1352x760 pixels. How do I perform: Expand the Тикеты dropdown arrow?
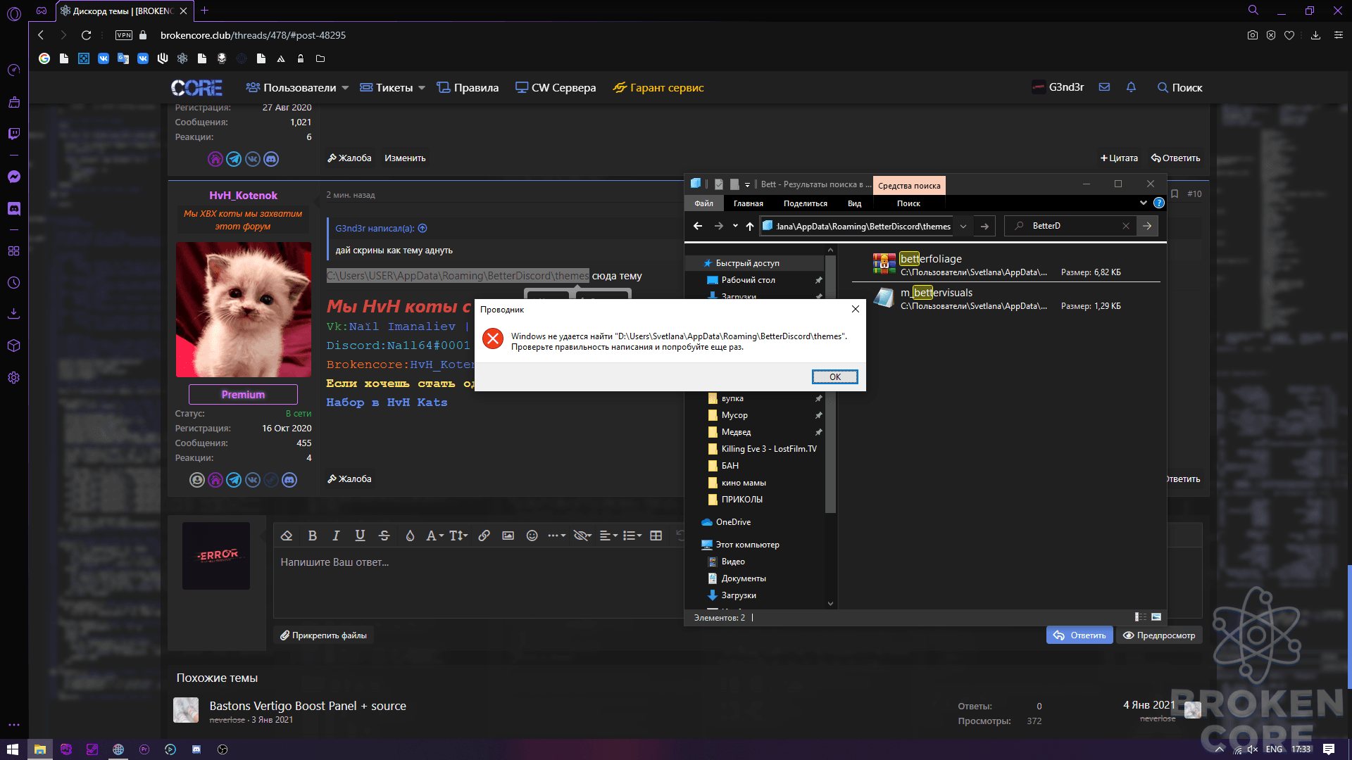coord(422,88)
